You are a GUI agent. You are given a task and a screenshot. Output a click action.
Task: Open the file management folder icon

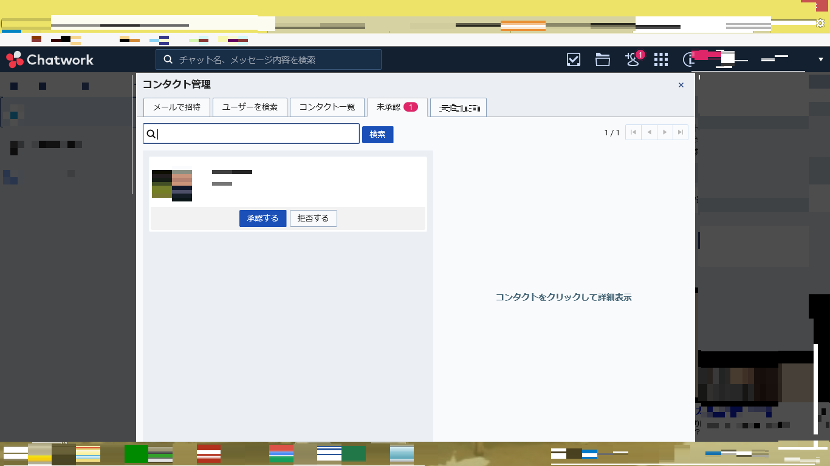pyautogui.click(x=602, y=59)
